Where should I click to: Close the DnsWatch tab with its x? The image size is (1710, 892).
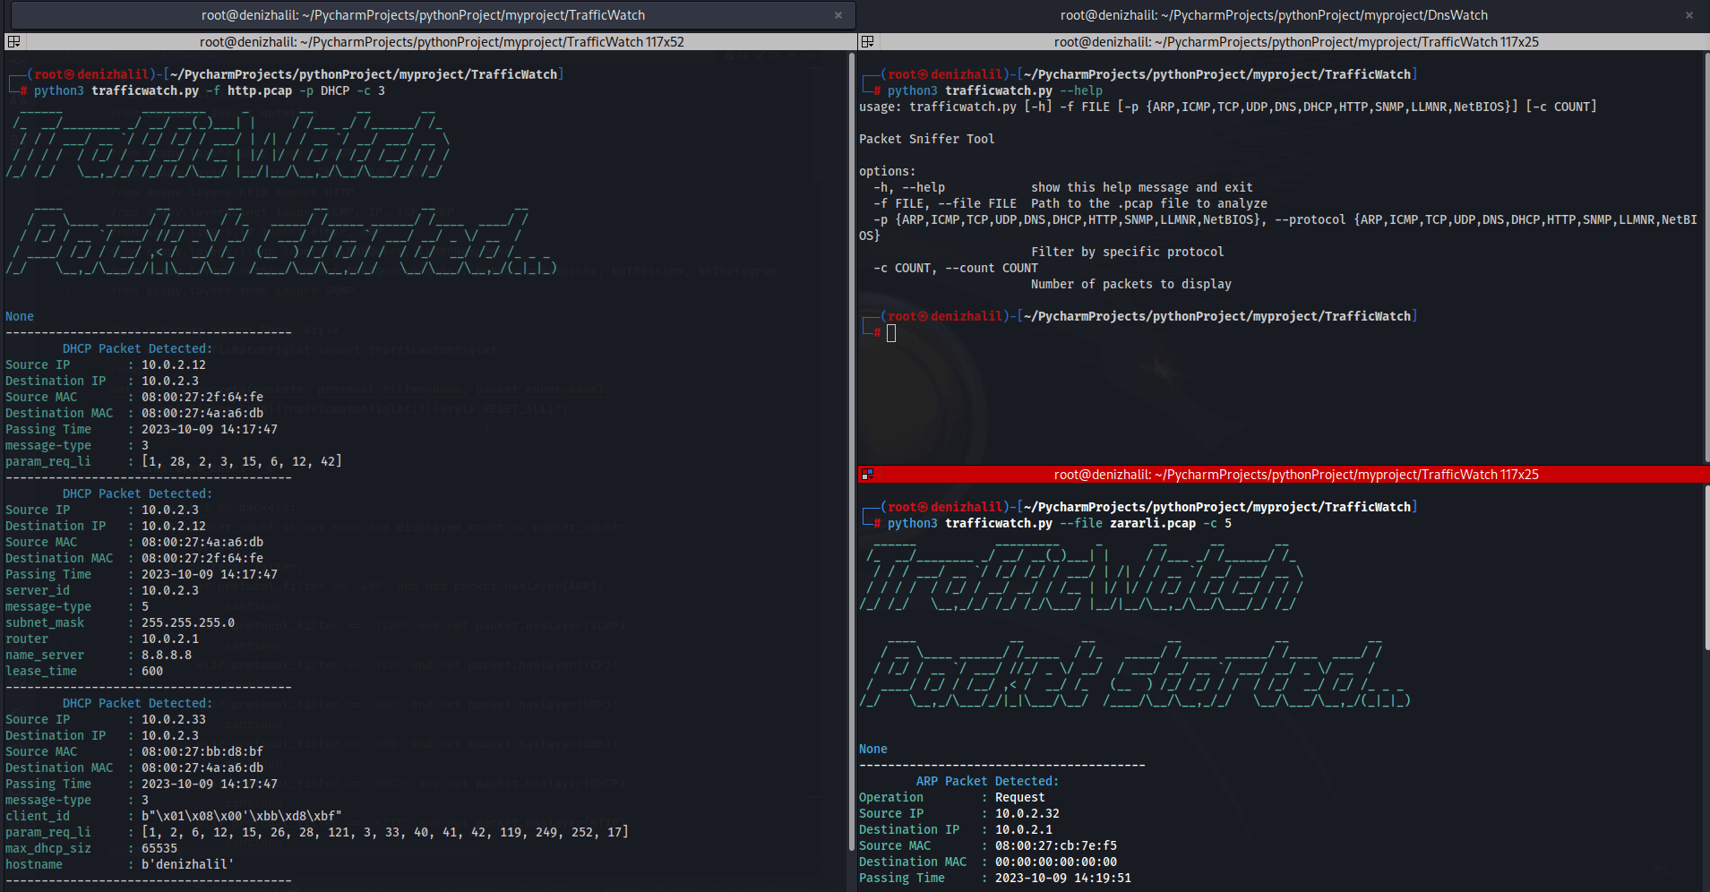[1689, 15]
